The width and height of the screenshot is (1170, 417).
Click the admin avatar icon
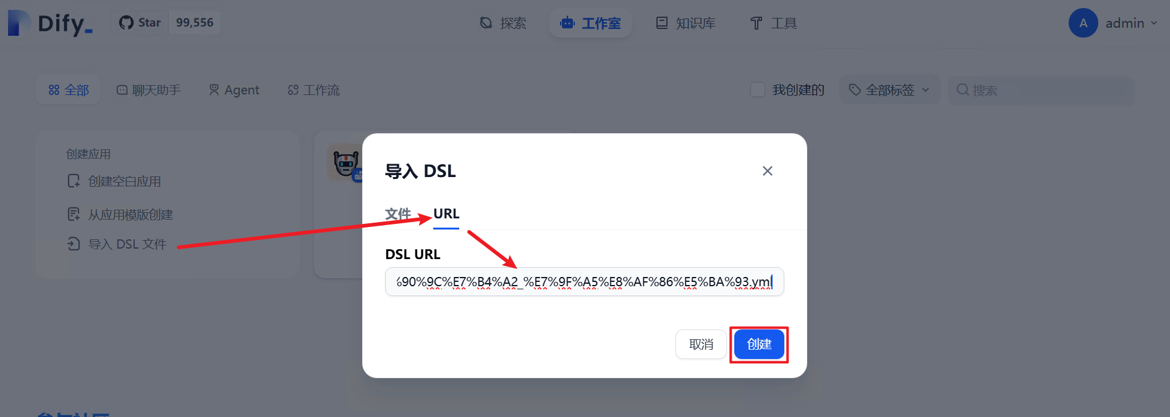(x=1083, y=23)
